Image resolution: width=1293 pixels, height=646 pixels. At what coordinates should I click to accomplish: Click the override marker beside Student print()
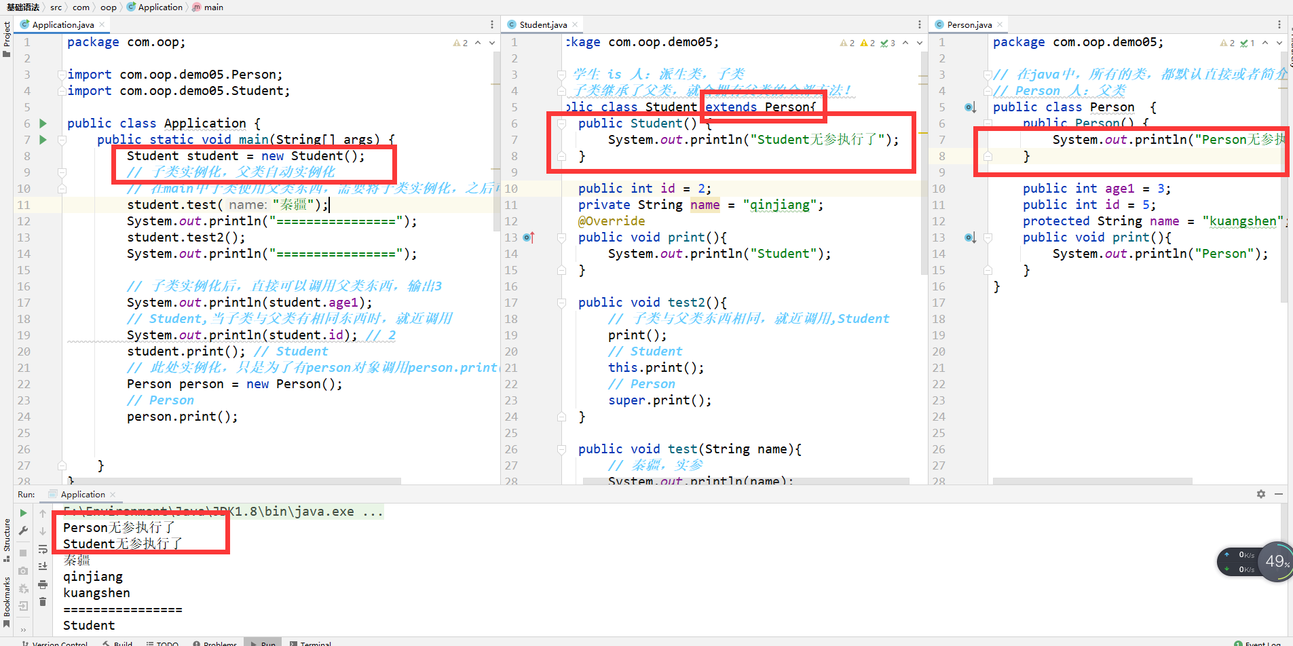point(529,237)
